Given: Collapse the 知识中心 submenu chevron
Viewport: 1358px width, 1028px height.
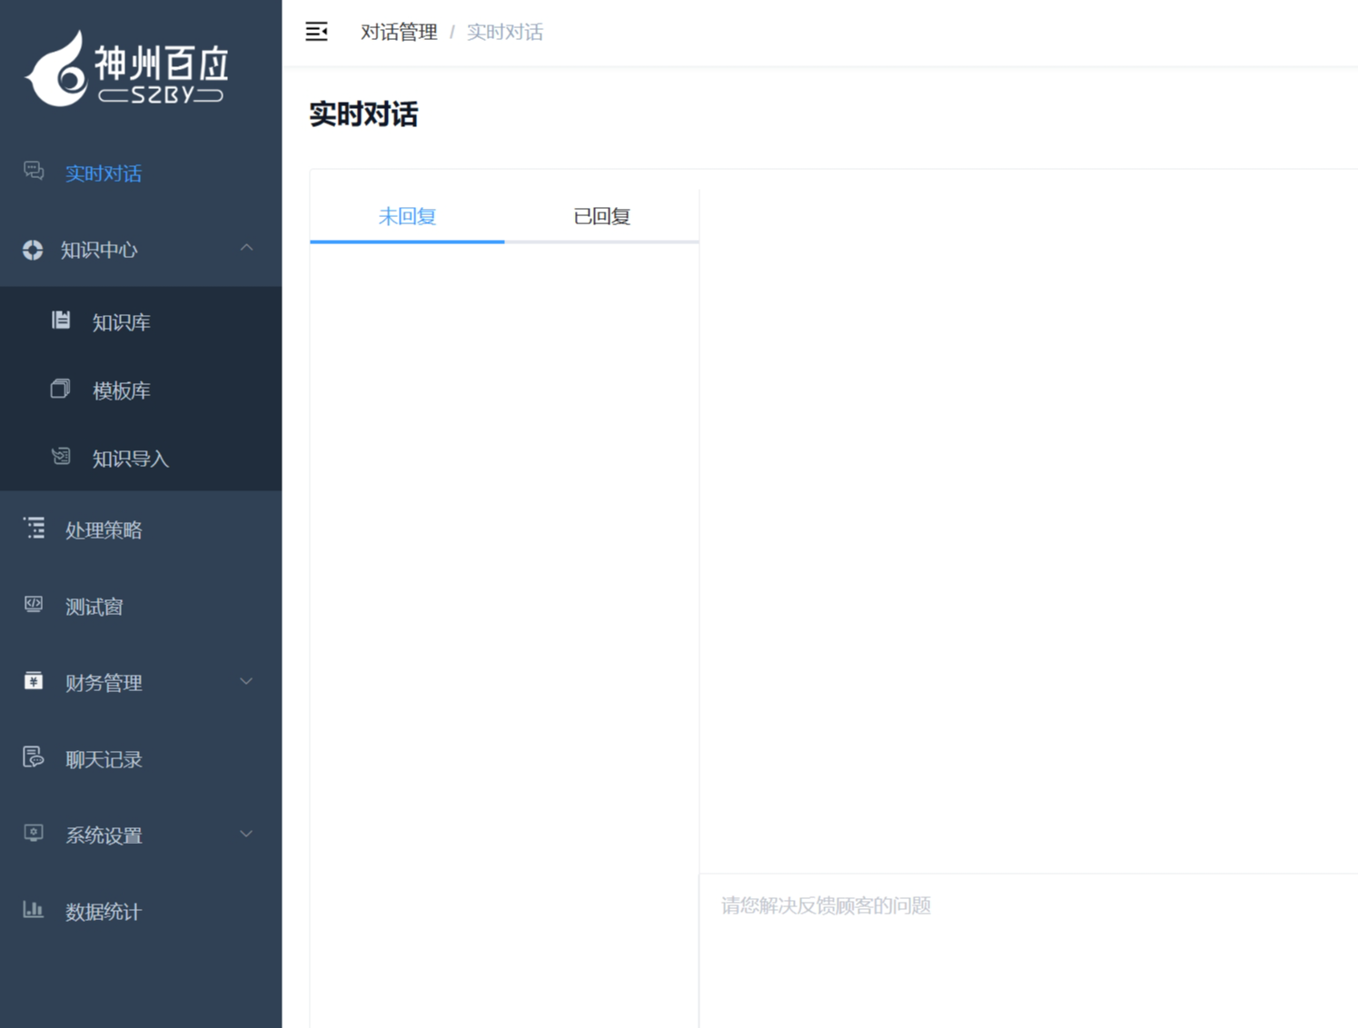Looking at the screenshot, I should pyautogui.click(x=246, y=248).
